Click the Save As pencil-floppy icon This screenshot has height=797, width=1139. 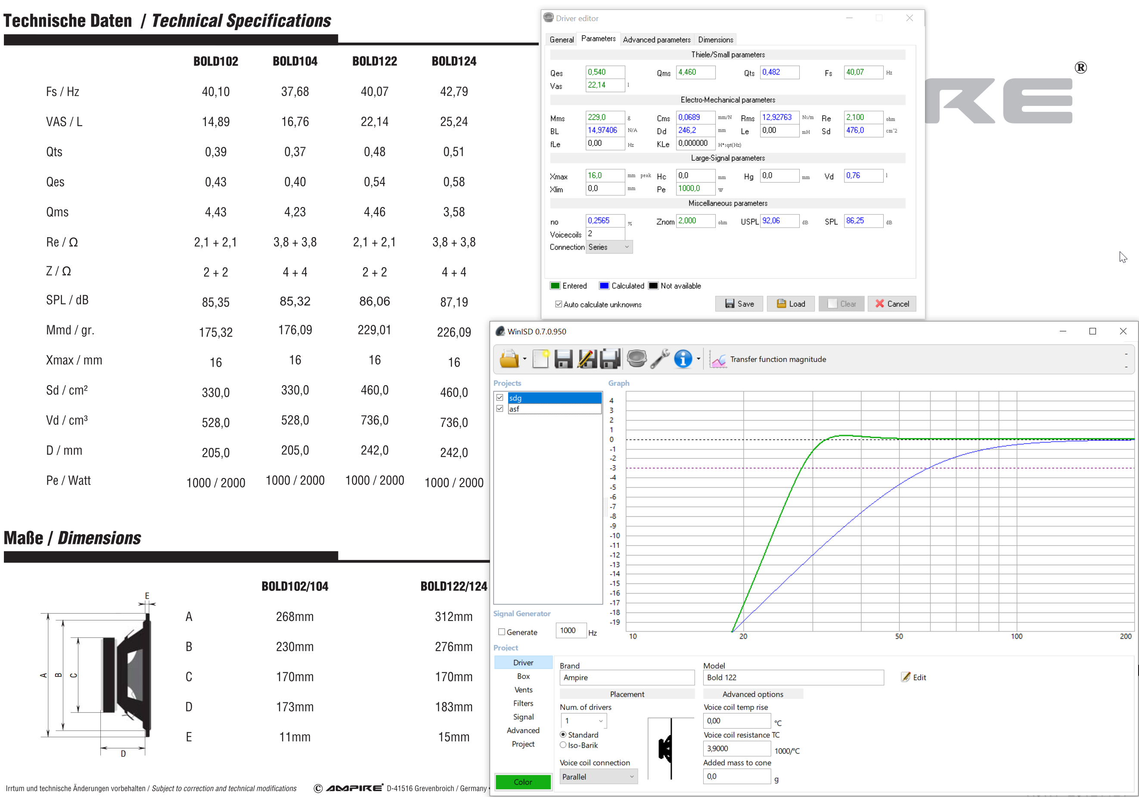point(587,359)
